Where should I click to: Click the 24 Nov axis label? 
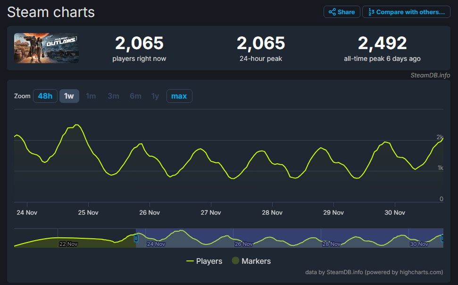tap(27, 212)
